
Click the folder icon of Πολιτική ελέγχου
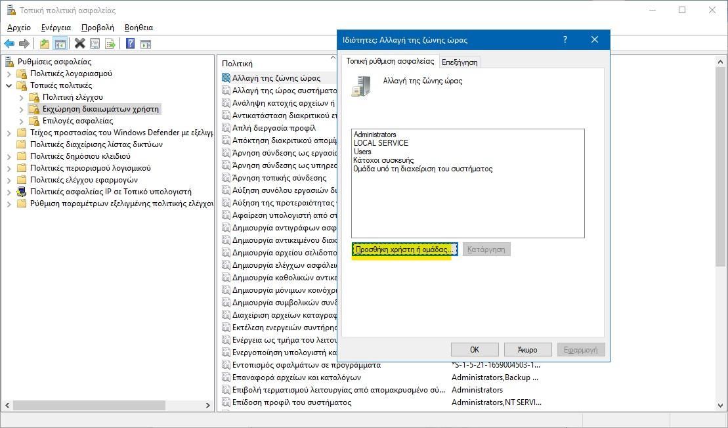click(x=34, y=97)
